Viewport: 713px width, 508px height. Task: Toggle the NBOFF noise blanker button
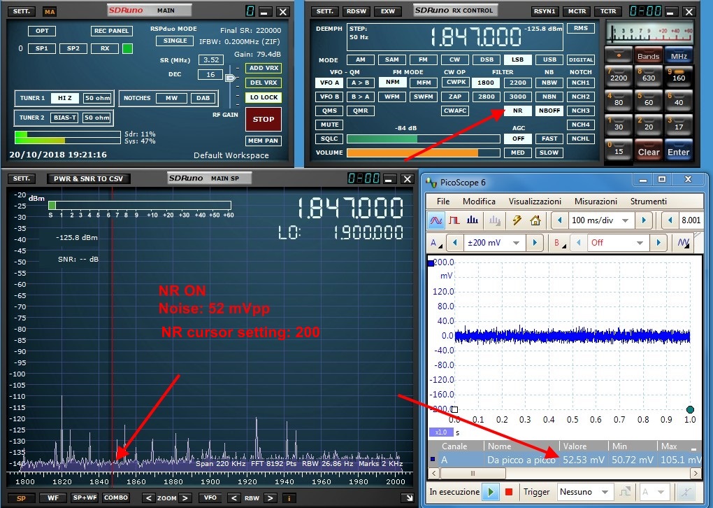549,111
